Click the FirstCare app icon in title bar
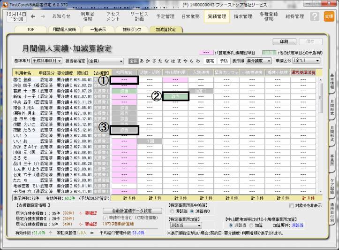 tap(4, 3)
